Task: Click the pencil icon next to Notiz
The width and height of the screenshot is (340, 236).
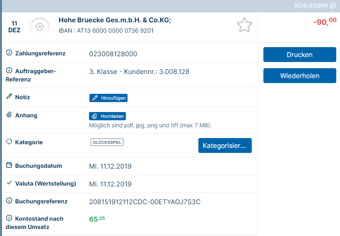Action: pyautogui.click(x=9, y=96)
